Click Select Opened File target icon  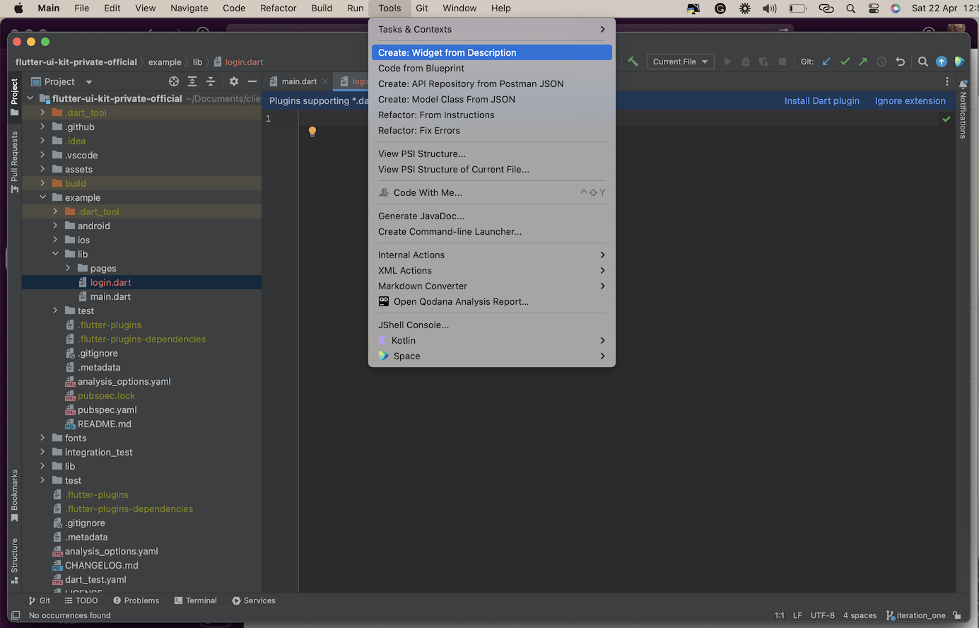point(174,81)
